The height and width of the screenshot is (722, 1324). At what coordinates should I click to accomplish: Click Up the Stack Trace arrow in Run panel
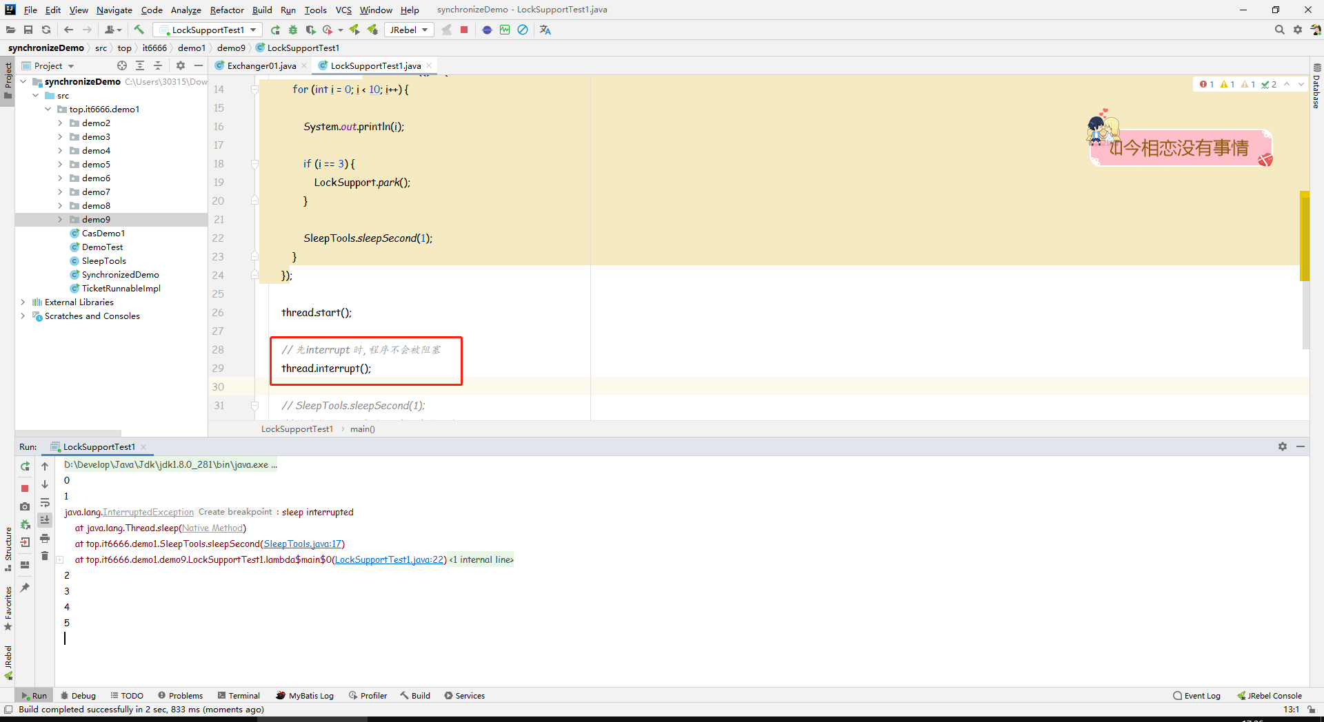(x=45, y=466)
